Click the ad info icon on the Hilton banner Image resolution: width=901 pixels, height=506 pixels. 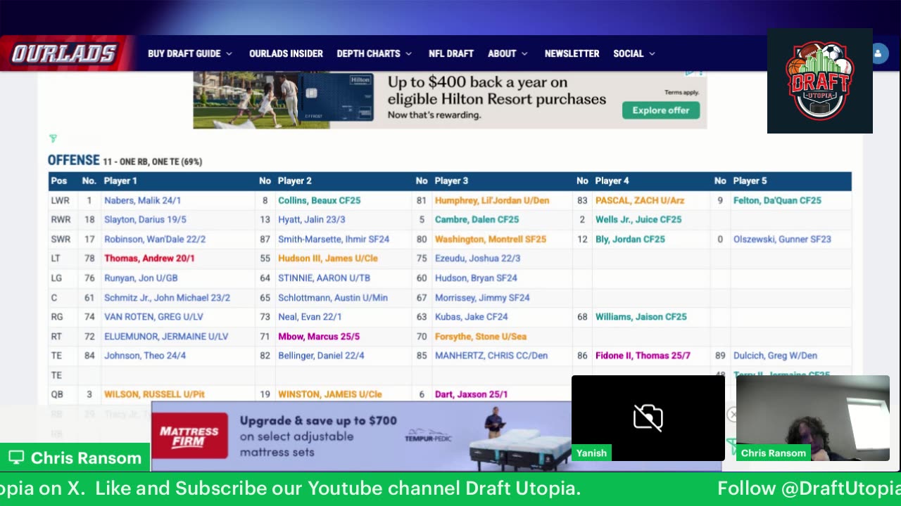tap(691, 72)
